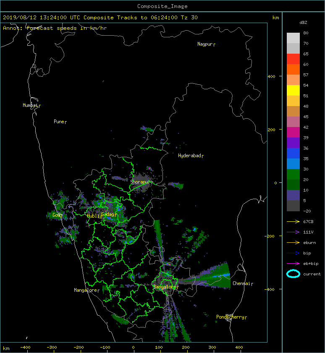This screenshot has width=325, height=353.
Task: Click the 400 km right axis tick label
Action: coord(272,77)
